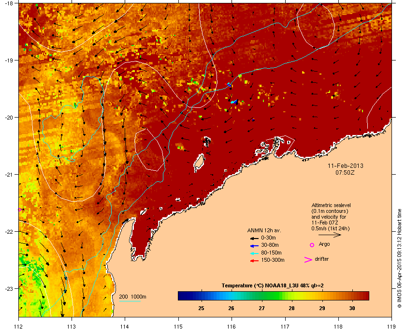This screenshot has width=406, height=329.
Task: Click the '11-Feb 07Z' text
Action: pyautogui.click(x=325, y=223)
